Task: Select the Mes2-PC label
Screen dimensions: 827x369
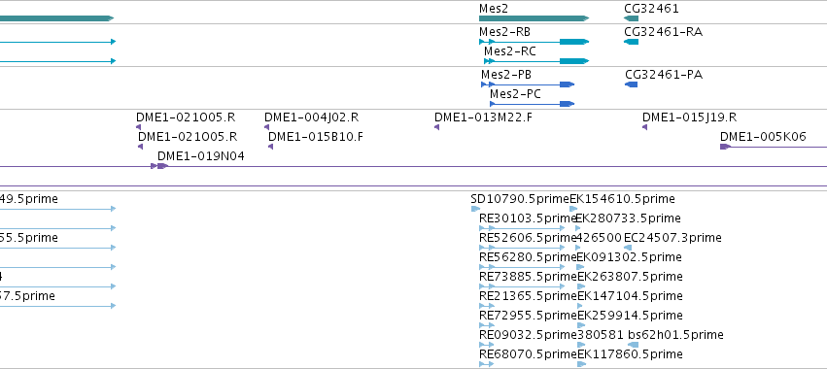Action: point(515,94)
